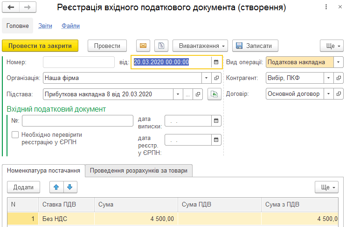Open the Підстава document via open icon
The height and width of the screenshot is (227, 346).
click(198, 94)
